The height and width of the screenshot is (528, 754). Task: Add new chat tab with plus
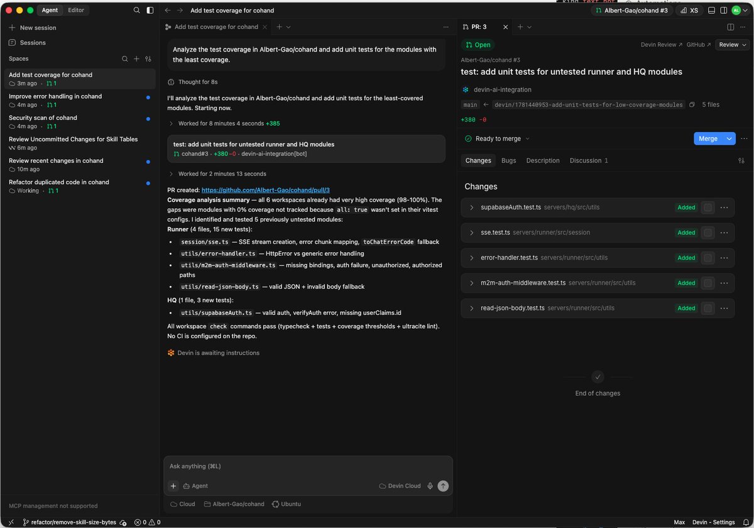point(280,27)
